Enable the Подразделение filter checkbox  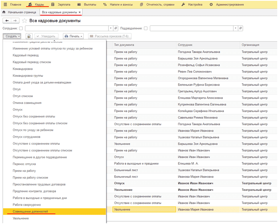coord(145,28)
